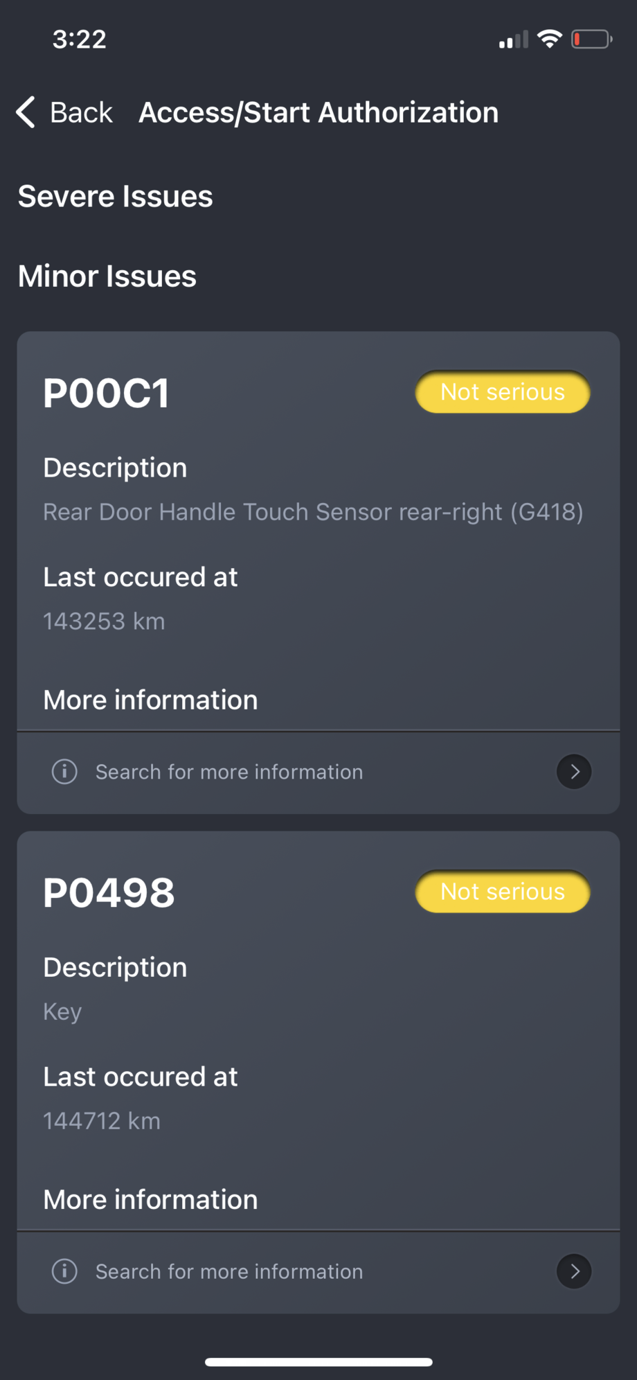Image resolution: width=637 pixels, height=1380 pixels.
Task: Click the info icon in P0498 card
Action: [x=64, y=1271]
